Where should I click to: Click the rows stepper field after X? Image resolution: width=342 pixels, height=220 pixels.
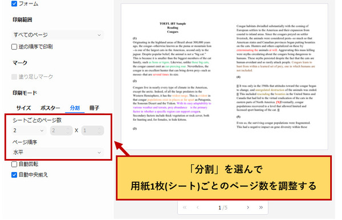93,131
